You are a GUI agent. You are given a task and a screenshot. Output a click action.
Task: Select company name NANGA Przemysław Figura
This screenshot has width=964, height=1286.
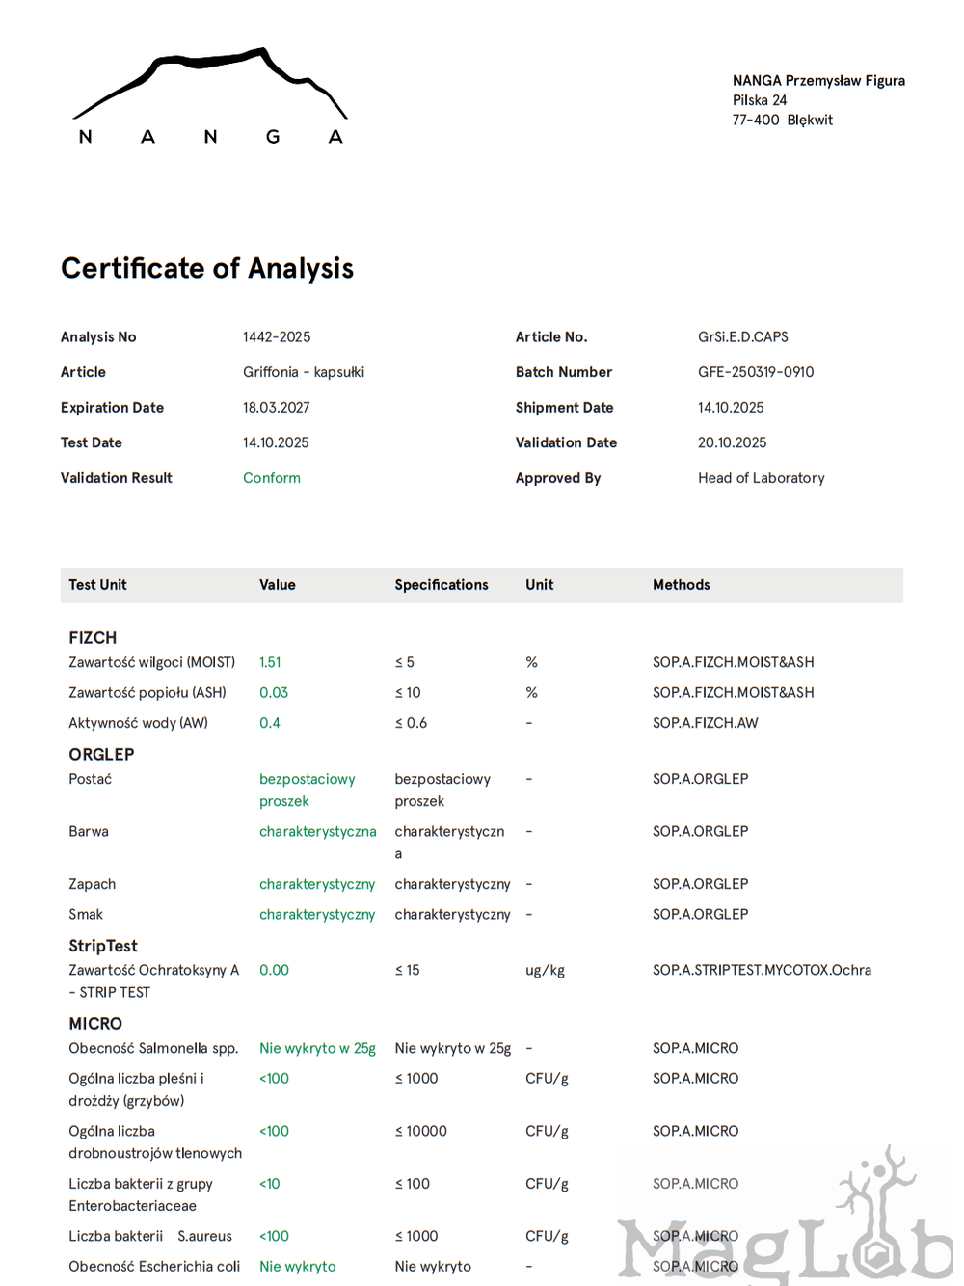(818, 81)
